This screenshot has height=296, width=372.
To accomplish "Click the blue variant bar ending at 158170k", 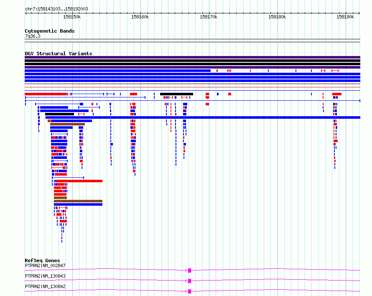I will pos(118,71).
